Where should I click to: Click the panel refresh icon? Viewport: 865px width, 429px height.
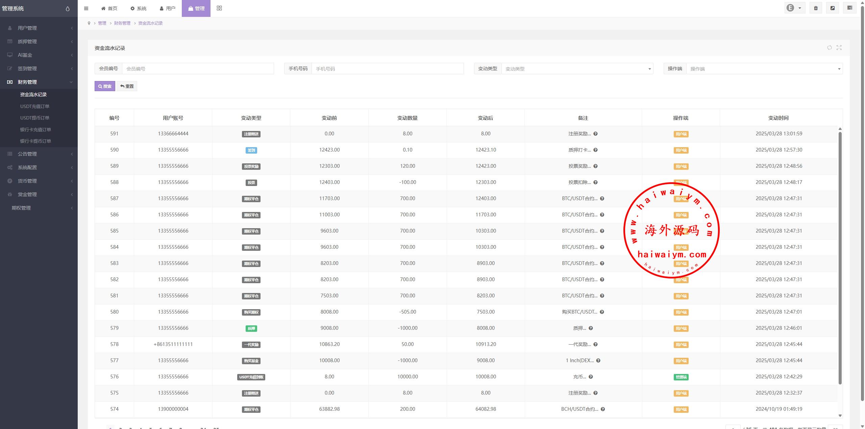click(829, 48)
